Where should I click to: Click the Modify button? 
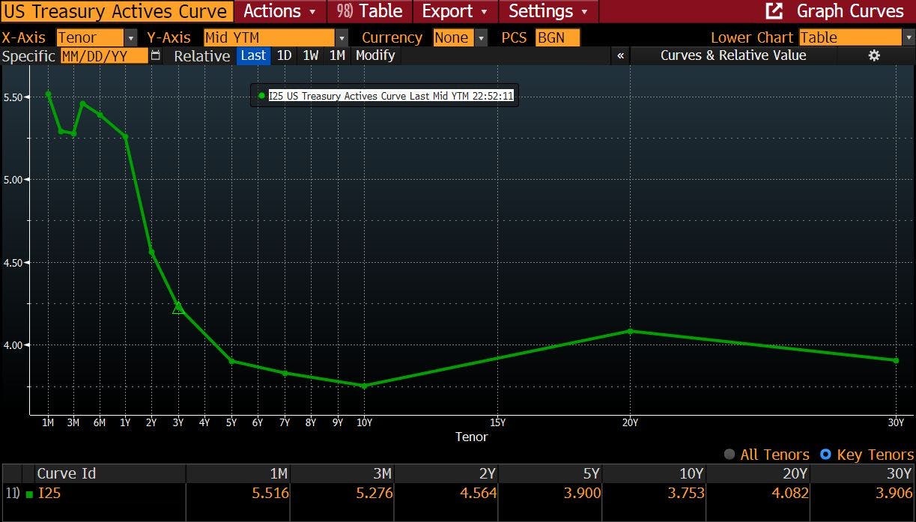(374, 55)
